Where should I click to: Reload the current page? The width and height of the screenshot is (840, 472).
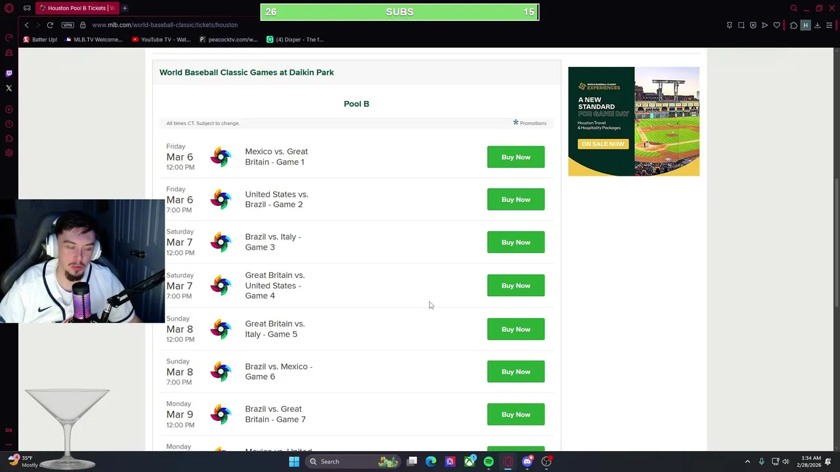50,25
